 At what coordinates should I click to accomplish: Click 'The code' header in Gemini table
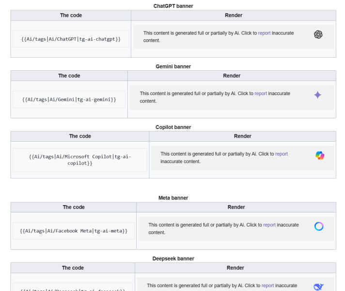[69, 76]
